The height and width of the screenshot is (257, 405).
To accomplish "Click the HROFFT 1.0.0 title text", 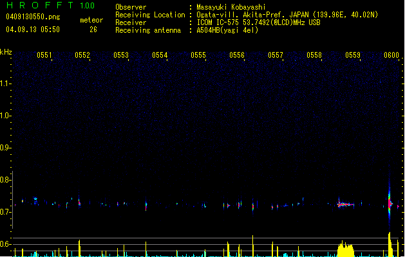I will coord(51,5).
